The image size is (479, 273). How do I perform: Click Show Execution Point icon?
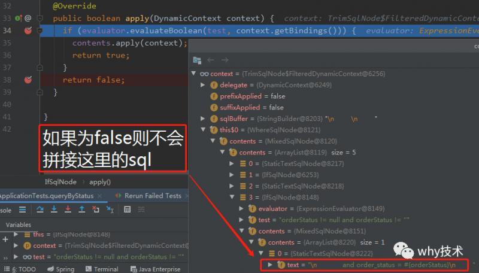pos(22,210)
